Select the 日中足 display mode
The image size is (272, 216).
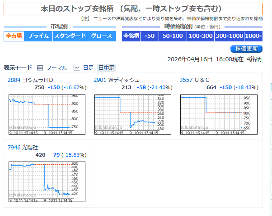click(x=107, y=68)
